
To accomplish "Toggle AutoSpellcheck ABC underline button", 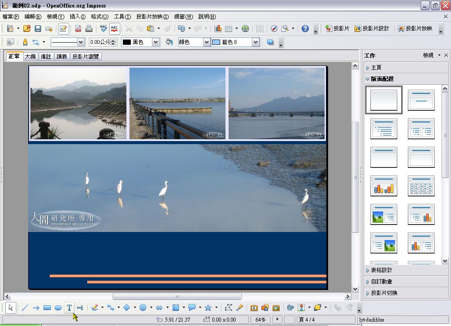I will pyautogui.click(x=115, y=29).
